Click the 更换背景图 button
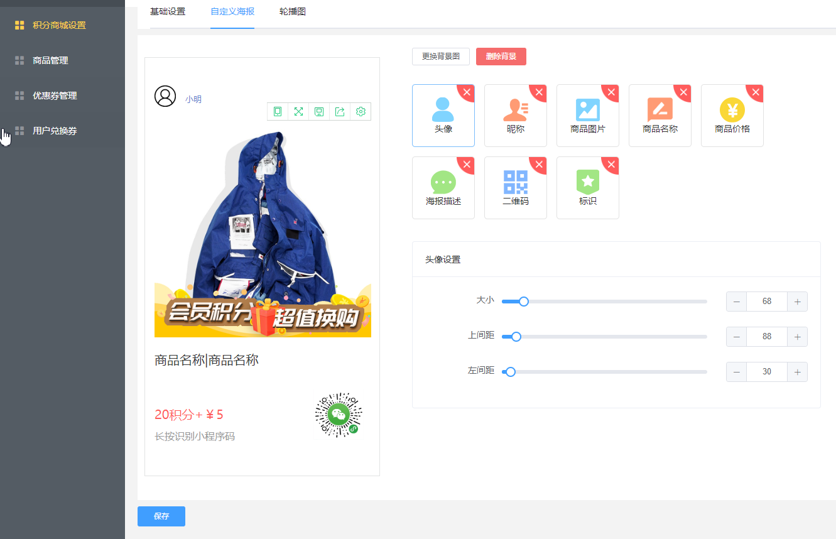The image size is (836, 539). click(441, 57)
